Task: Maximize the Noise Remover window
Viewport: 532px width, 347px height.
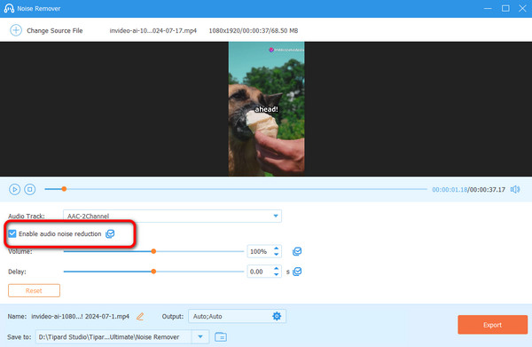Action: point(505,8)
